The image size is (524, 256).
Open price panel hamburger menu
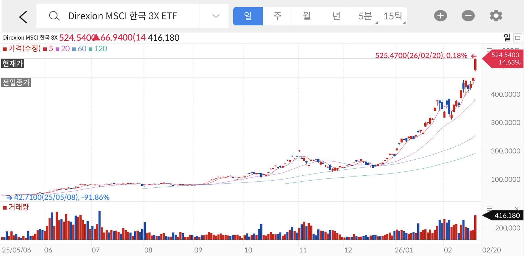tap(489, 50)
